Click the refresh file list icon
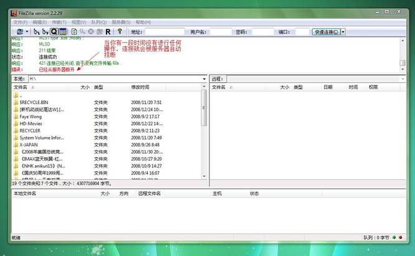The height and width of the screenshot is (256, 415). pos(74,32)
